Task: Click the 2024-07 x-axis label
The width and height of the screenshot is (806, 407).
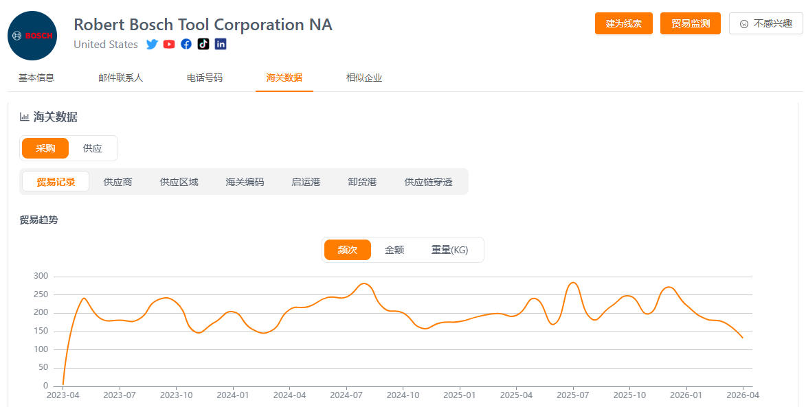Action: [x=346, y=395]
